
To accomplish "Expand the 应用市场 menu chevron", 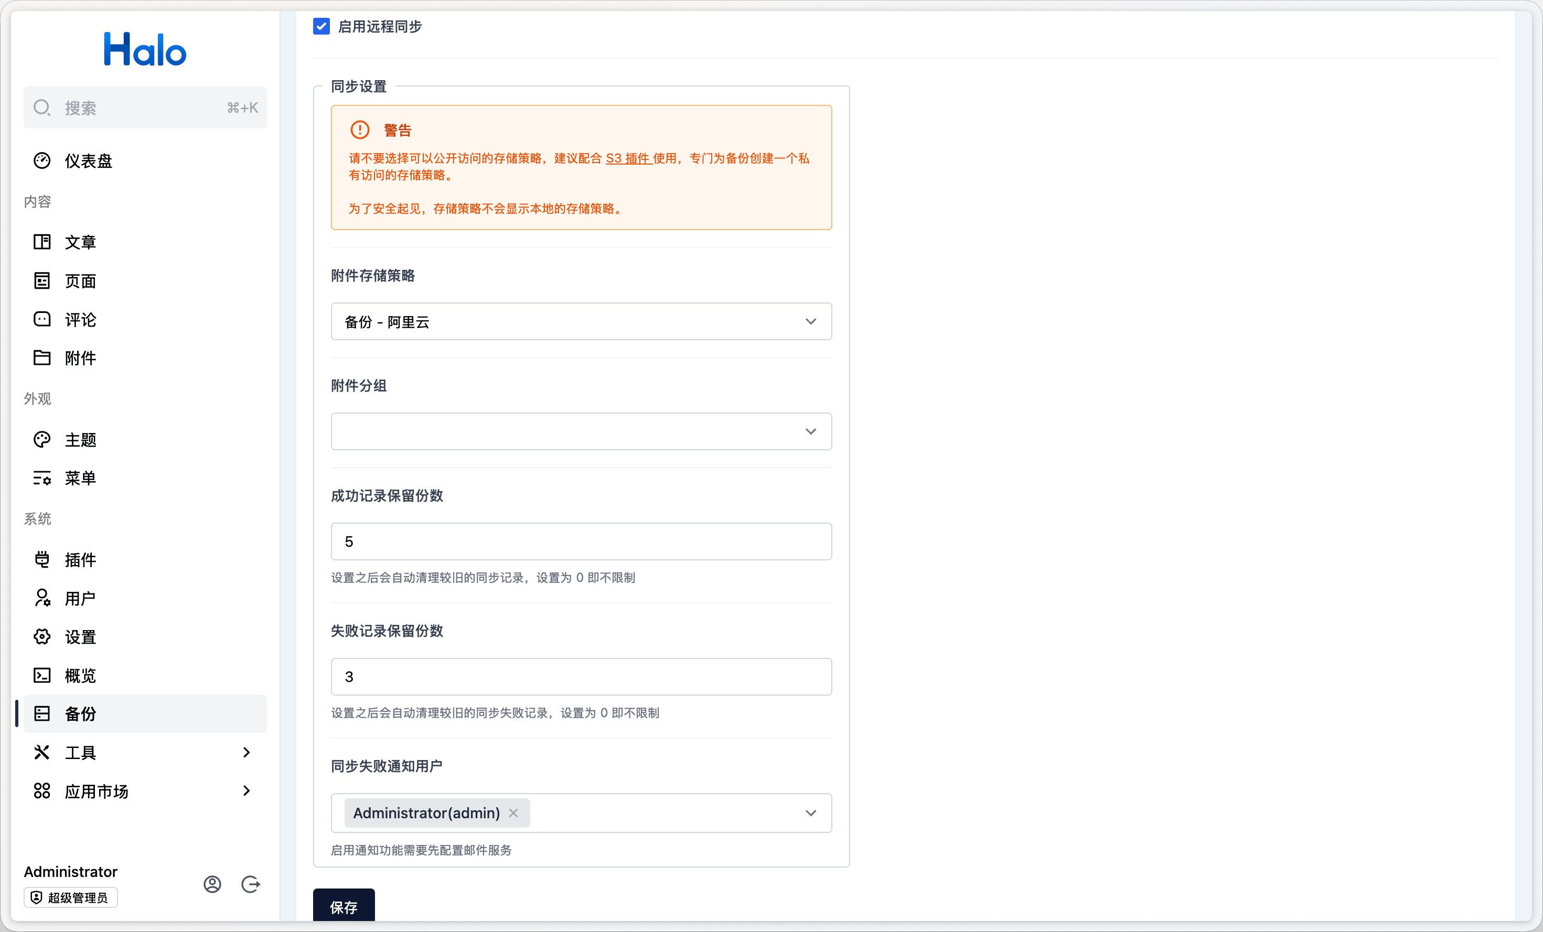I will 246,791.
